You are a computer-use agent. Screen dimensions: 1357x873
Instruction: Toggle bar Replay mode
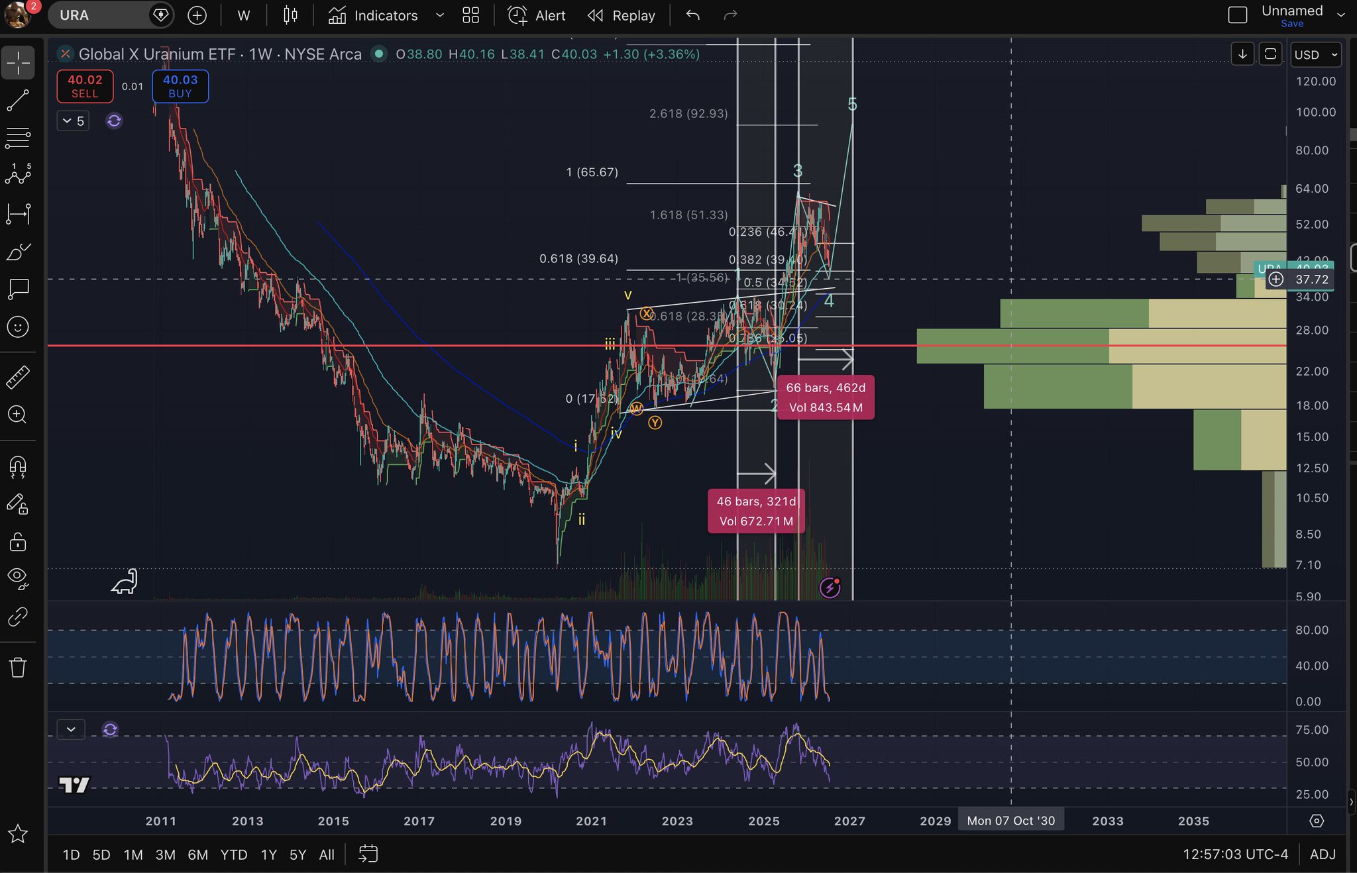pos(622,15)
